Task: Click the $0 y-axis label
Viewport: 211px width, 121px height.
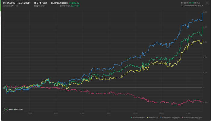Action: [x=204, y=88]
